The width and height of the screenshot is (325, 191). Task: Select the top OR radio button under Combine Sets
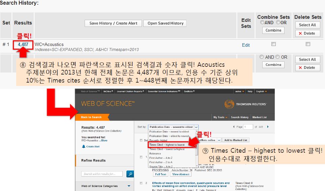278,22
